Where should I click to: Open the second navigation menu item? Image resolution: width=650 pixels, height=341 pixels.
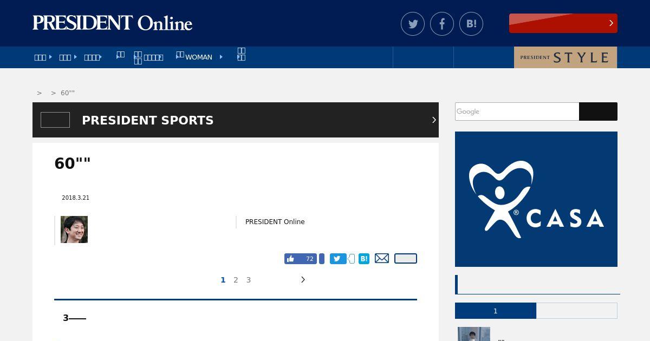(65, 57)
